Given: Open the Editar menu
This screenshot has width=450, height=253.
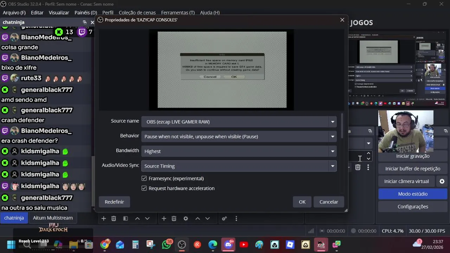Looking at the screenshot, I should click(x=37, y=13).
